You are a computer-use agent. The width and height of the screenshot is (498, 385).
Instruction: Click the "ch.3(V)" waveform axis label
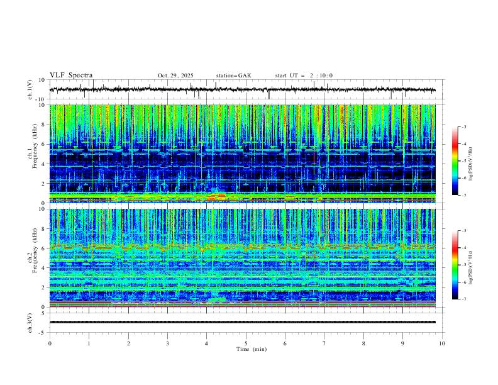30,323
